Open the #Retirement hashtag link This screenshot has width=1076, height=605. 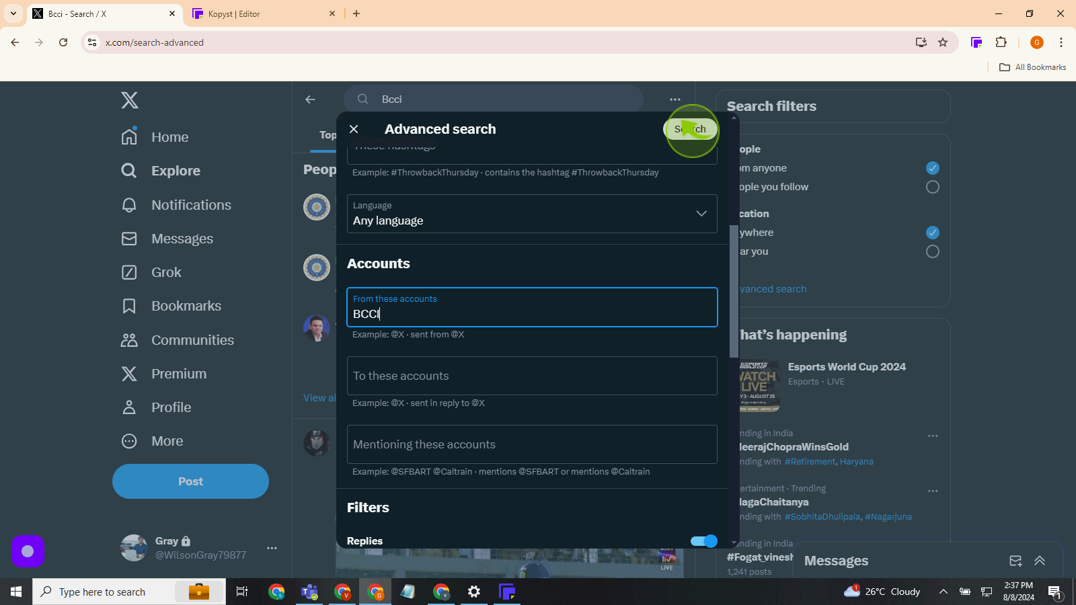click(x=810, y=462)
